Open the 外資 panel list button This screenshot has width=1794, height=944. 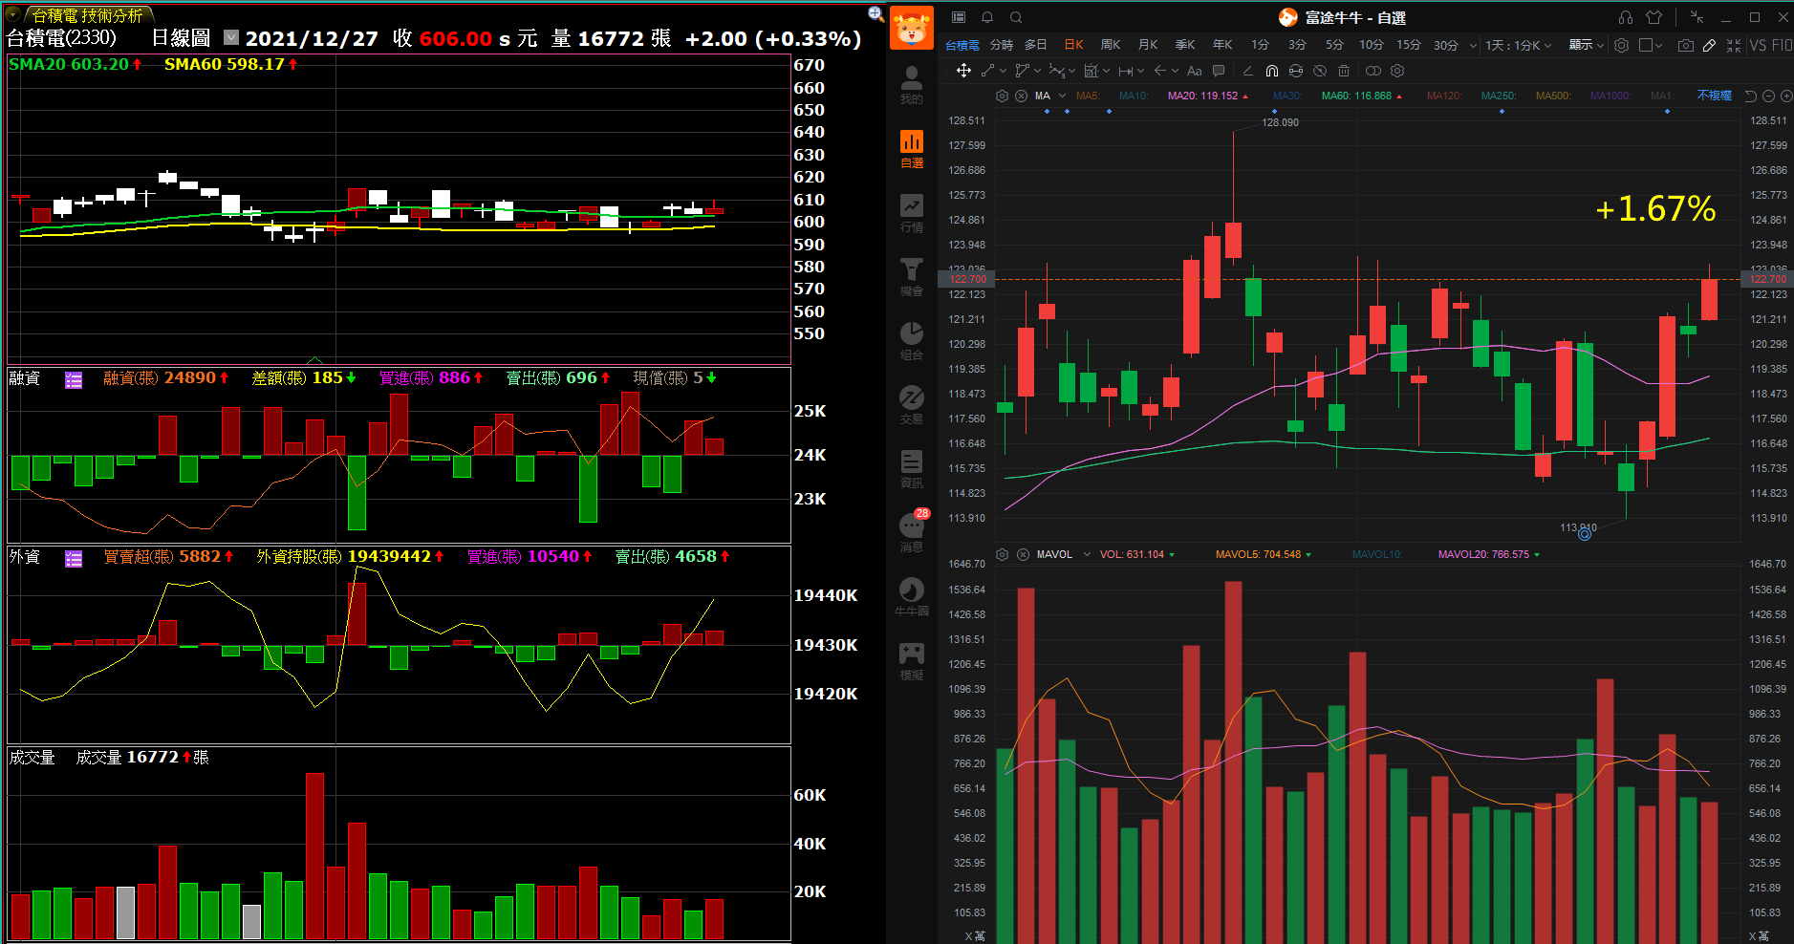(x=74, y=559)
